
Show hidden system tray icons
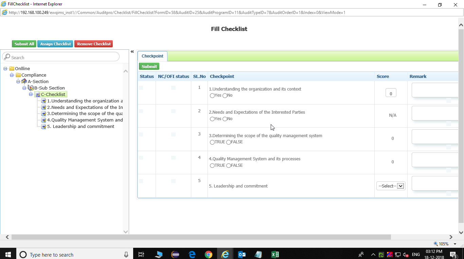click(x=373, y=255)
